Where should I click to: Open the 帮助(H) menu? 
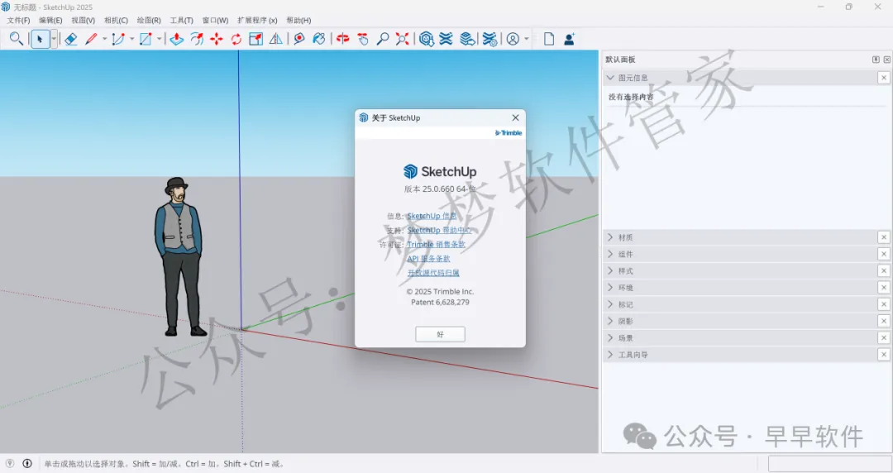click(x=298, y=20)
